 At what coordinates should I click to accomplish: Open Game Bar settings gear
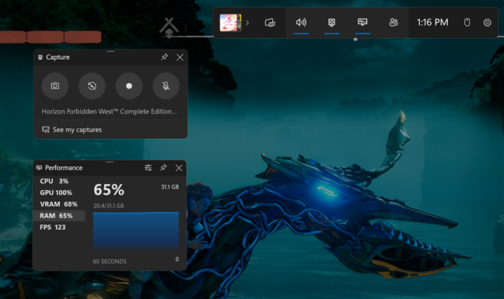488,23
